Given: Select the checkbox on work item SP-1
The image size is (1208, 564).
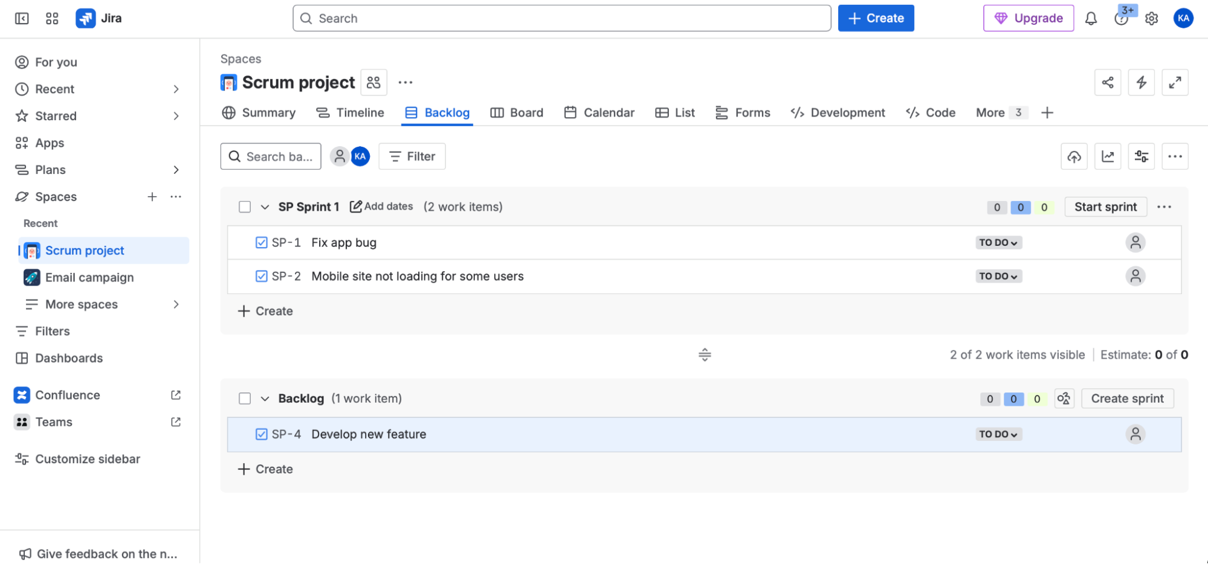Looking at the screenshot, I should point(261,242).
